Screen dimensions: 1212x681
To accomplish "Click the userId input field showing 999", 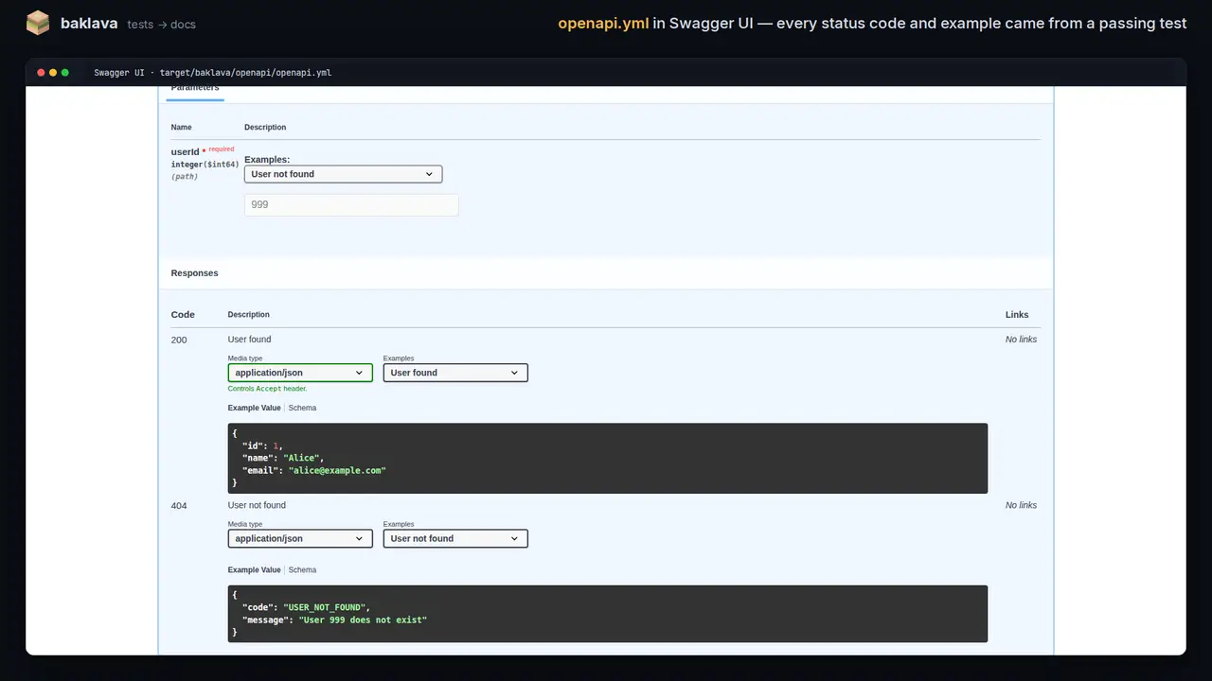I will (351, 204).
